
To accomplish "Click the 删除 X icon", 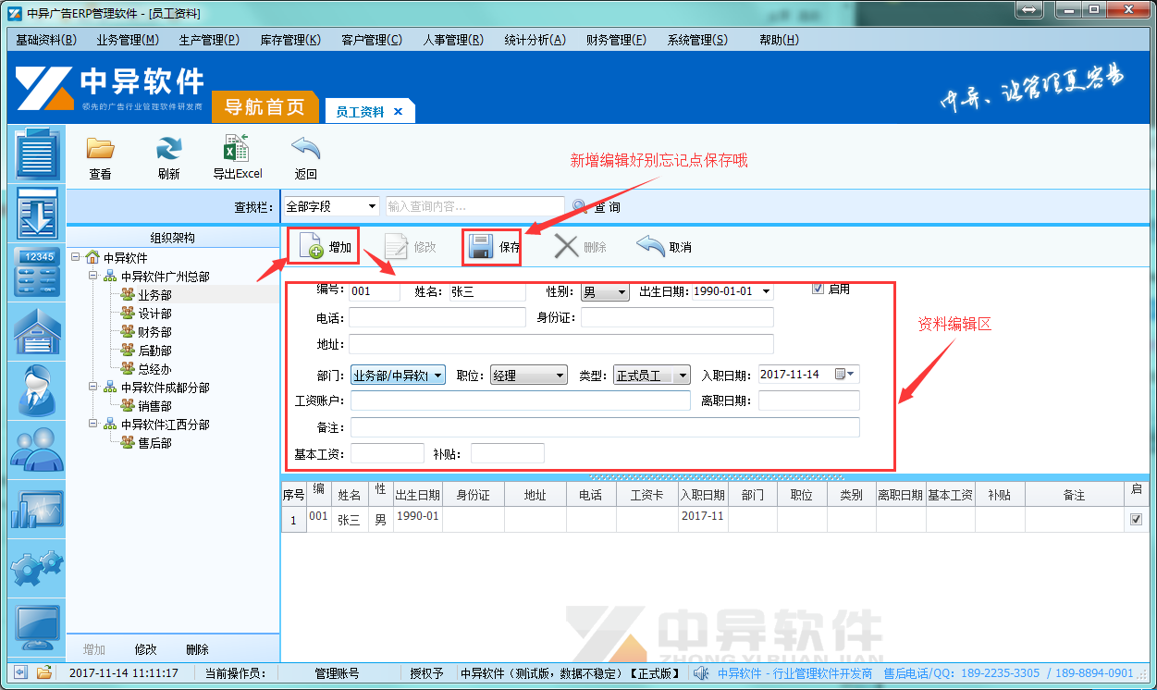I will click(x=566, y=247).
